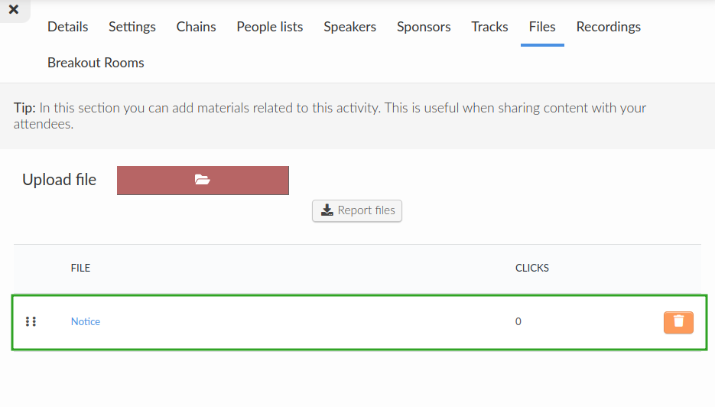Go to the People lists tab

[269, 27]
